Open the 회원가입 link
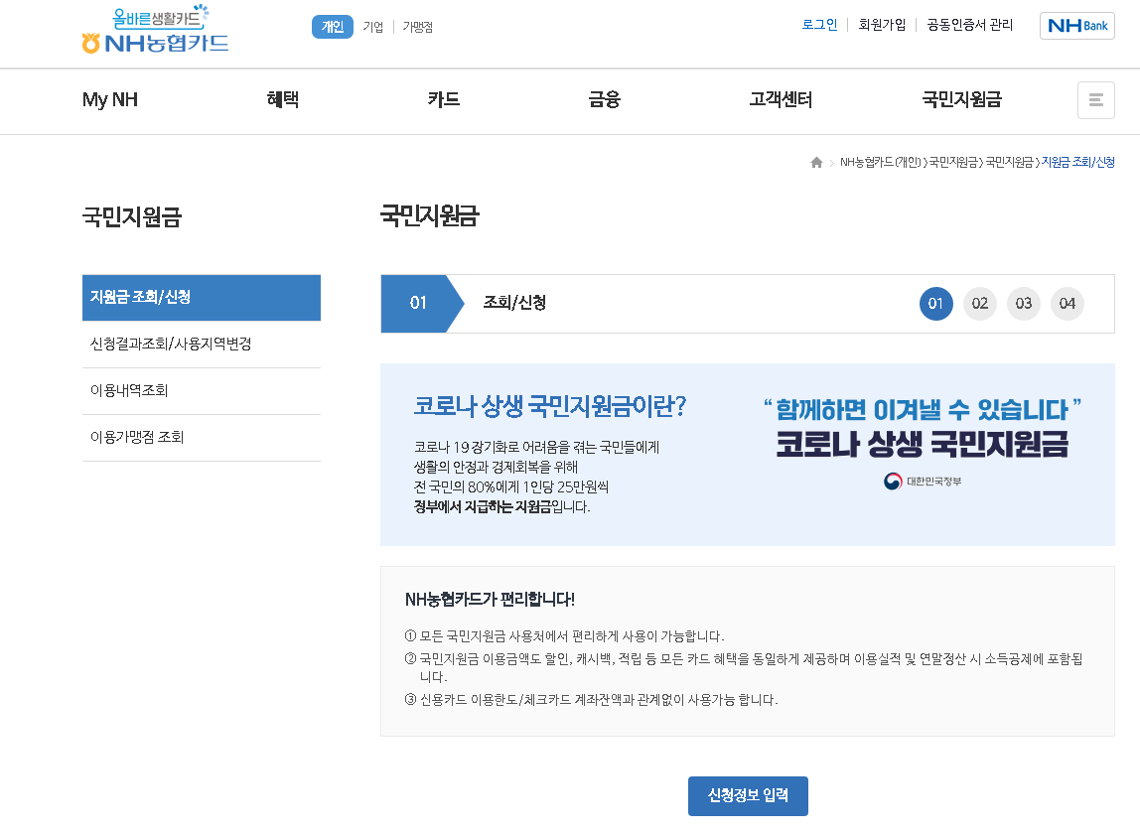Viewport: 1140px width, 833px height. [882, 25]
